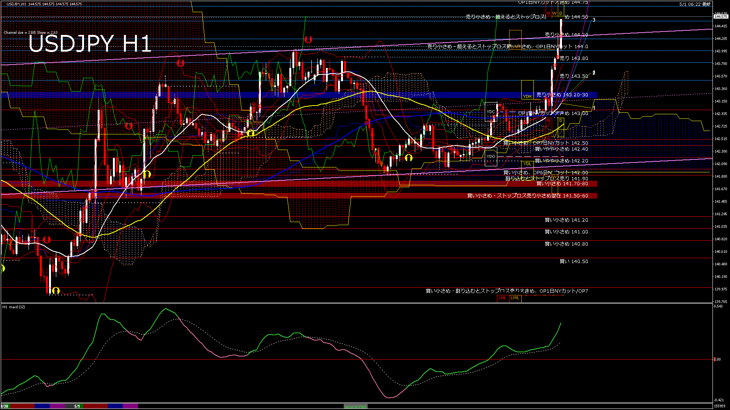Click the 買い小さめ 141.00 label
This screenshot has height=410, width=730.
pyautogui.click(x=567, y=232)
